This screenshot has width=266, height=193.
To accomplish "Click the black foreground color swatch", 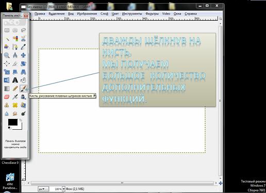I will (13, 122).
